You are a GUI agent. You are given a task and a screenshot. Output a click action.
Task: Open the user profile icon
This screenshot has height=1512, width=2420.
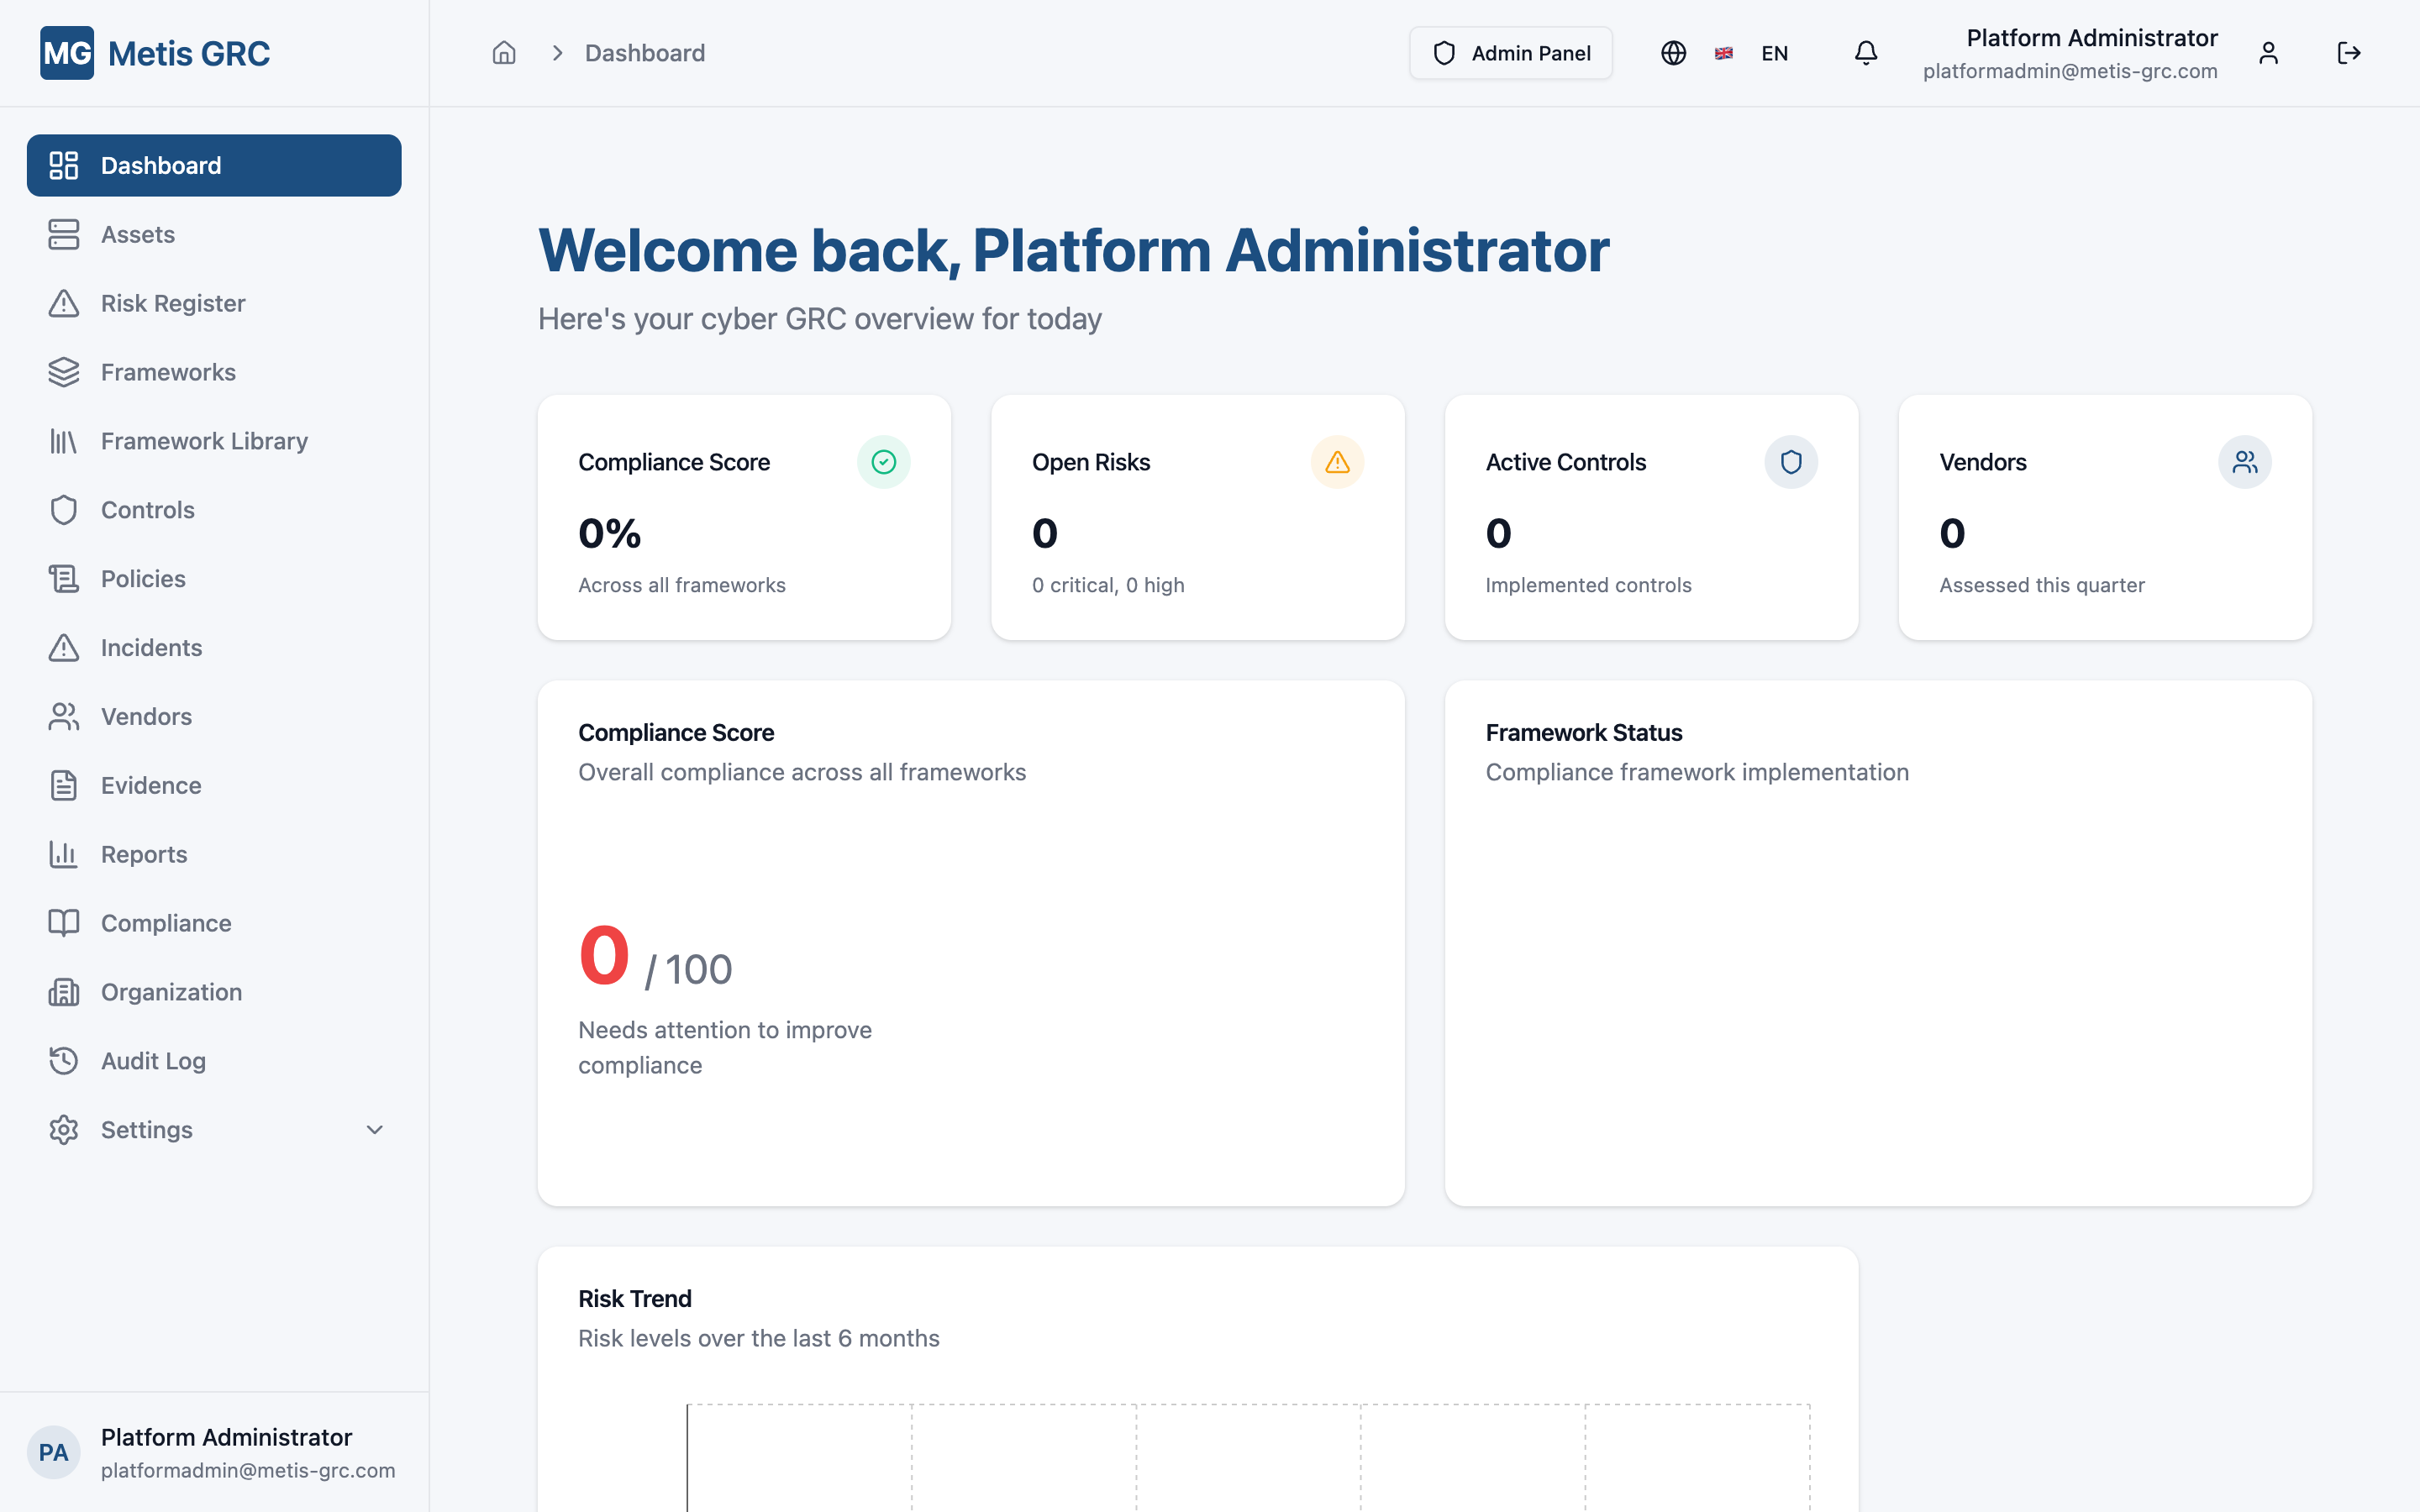(2269, 53)
